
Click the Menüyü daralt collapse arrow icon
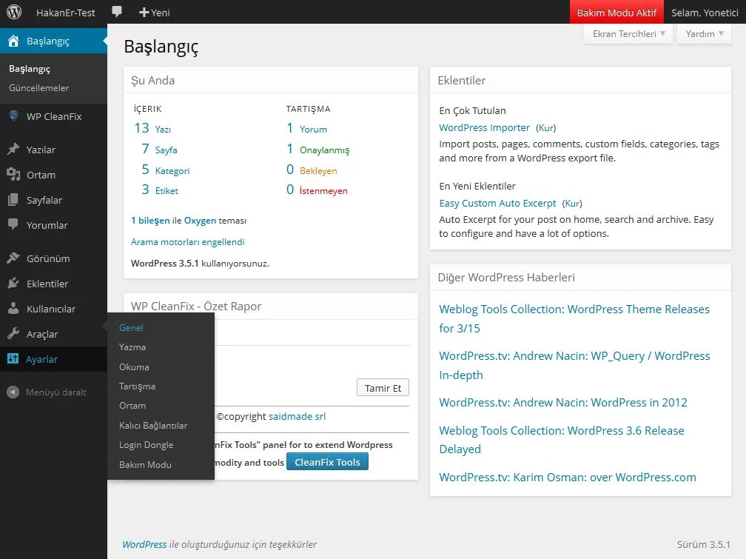(x=13, y=392)
